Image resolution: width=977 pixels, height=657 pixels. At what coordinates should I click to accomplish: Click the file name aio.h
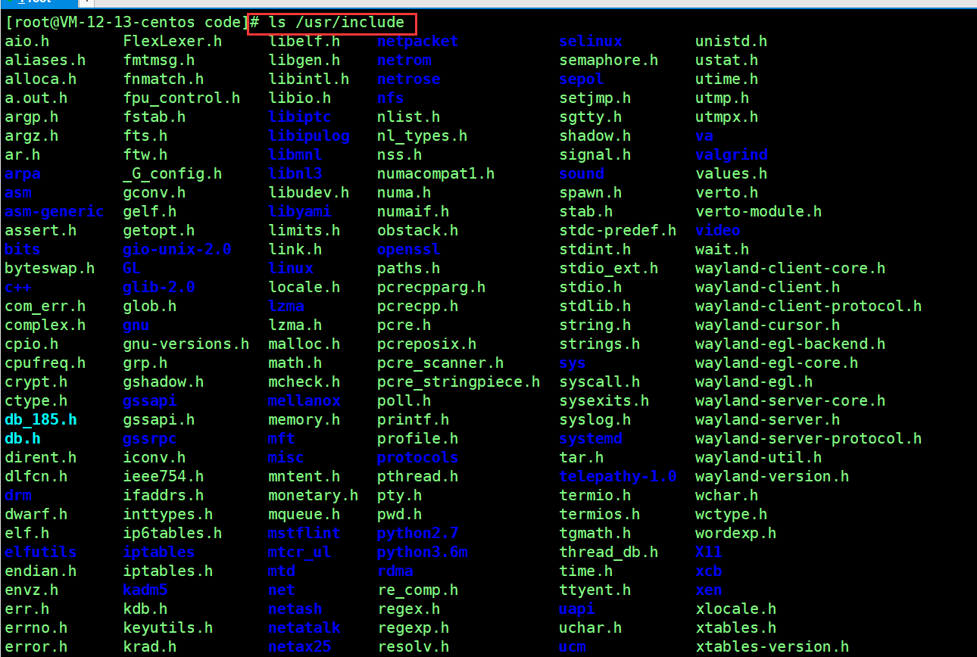27,42
